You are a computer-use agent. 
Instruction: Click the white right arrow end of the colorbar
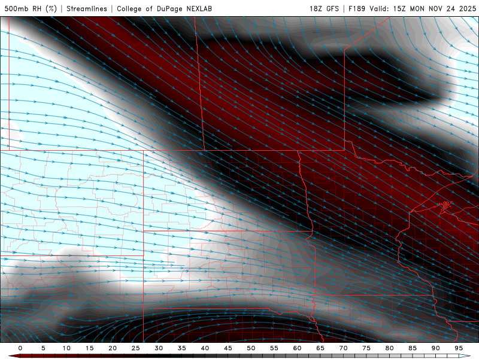(x=465, y=356)
